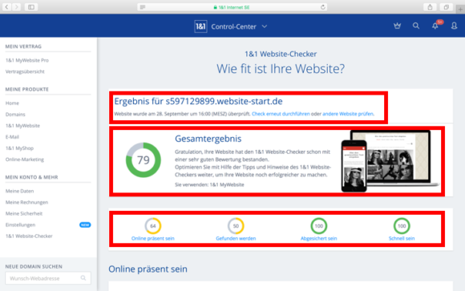Click the 'Check erneut durchführen' link

(281, 114)
